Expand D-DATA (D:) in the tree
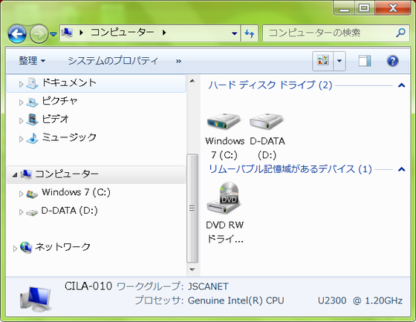Image resolution: width=416 pixels, height=322 pixels. click(x=21, y=212)
